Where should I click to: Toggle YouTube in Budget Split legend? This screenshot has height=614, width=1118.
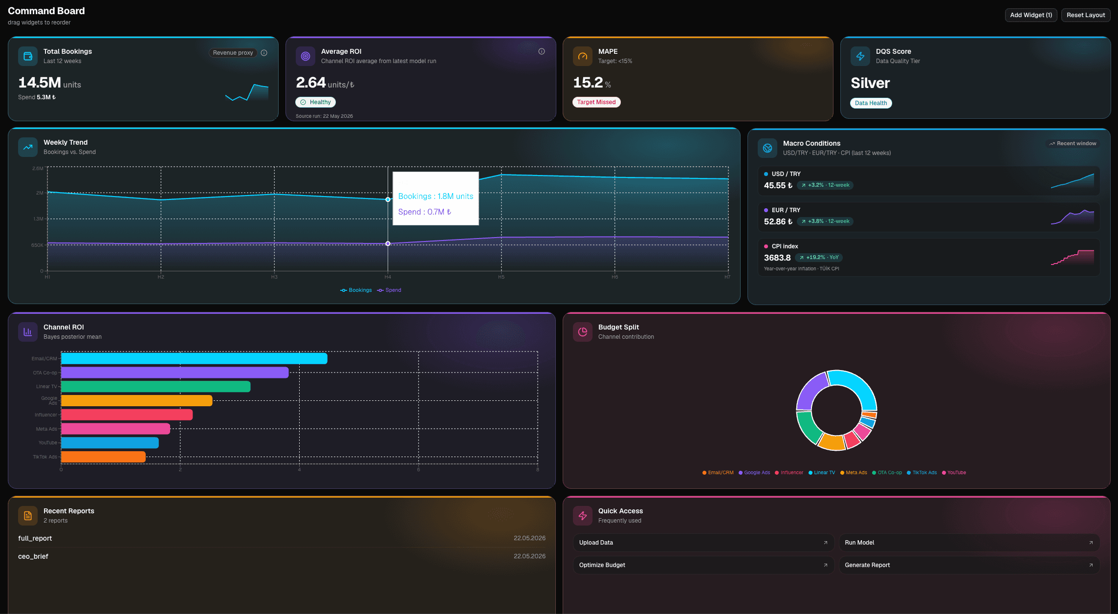[x=954, y=473]
